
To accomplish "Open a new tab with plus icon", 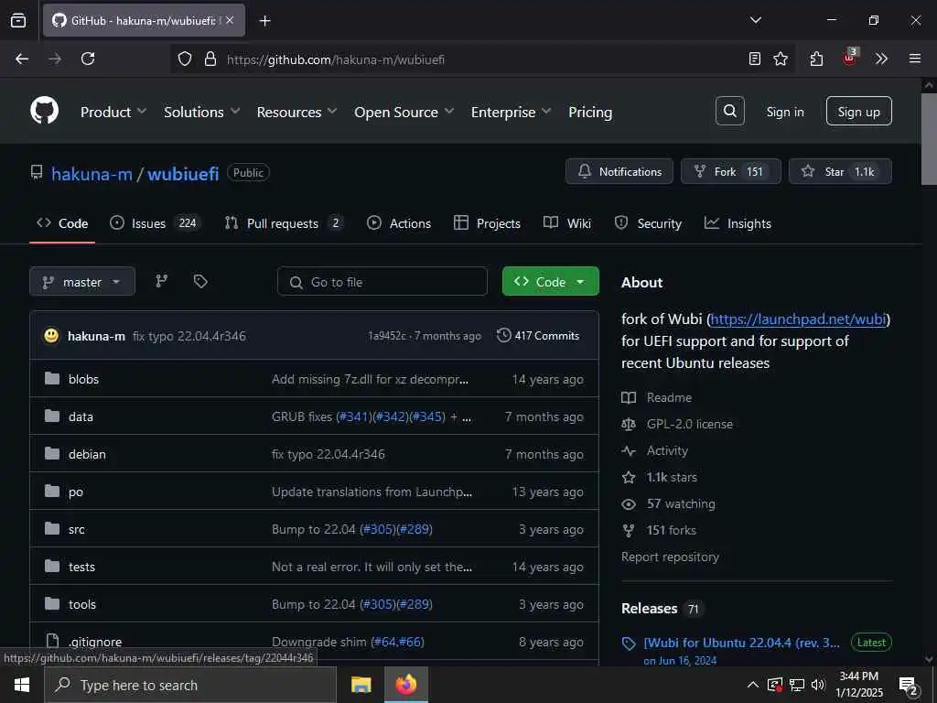I will tap(264, 21).
